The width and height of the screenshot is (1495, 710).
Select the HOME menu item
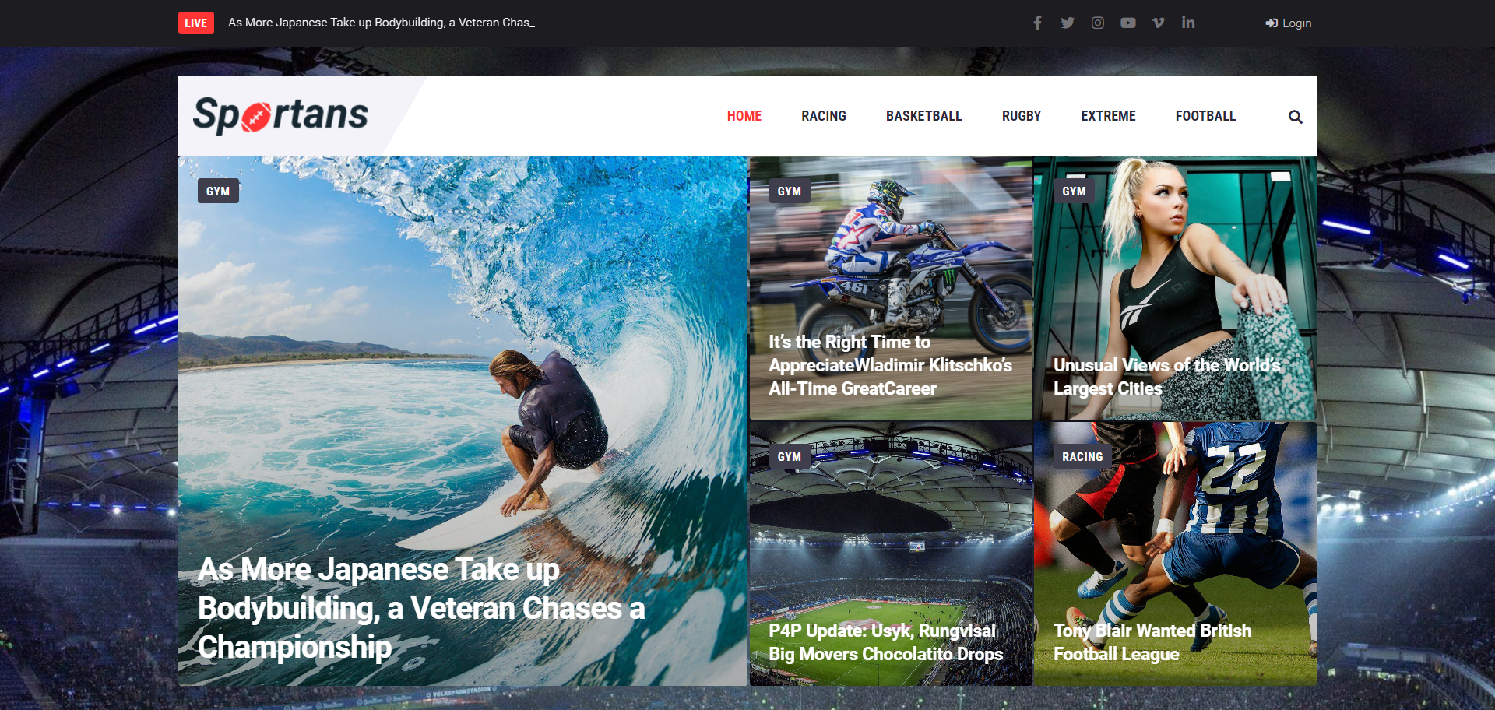coord(744,116)
